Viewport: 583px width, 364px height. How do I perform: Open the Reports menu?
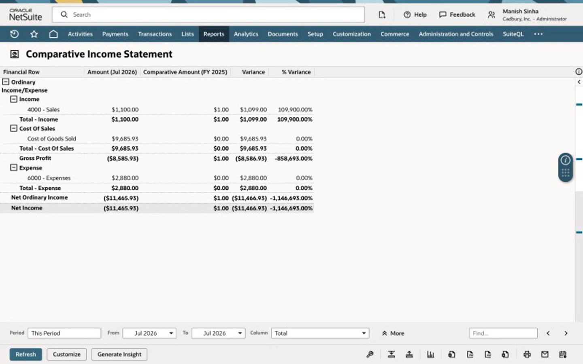coord(214,34)
